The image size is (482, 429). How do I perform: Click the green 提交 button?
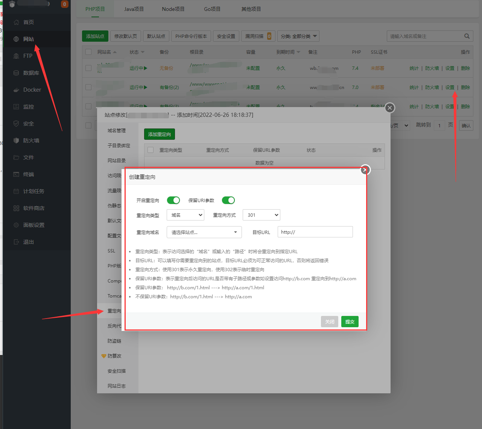click(350, 322)
